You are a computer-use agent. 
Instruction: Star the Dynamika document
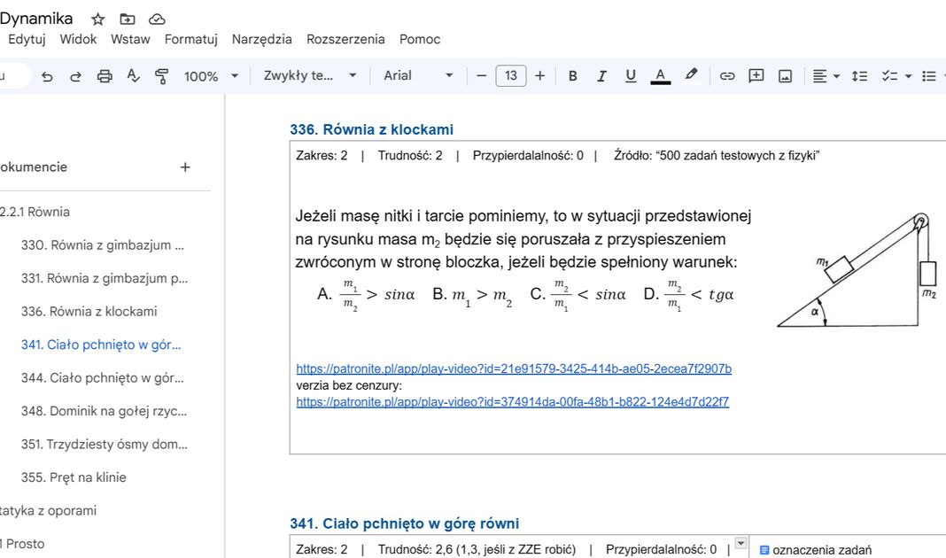click(98, 19)
